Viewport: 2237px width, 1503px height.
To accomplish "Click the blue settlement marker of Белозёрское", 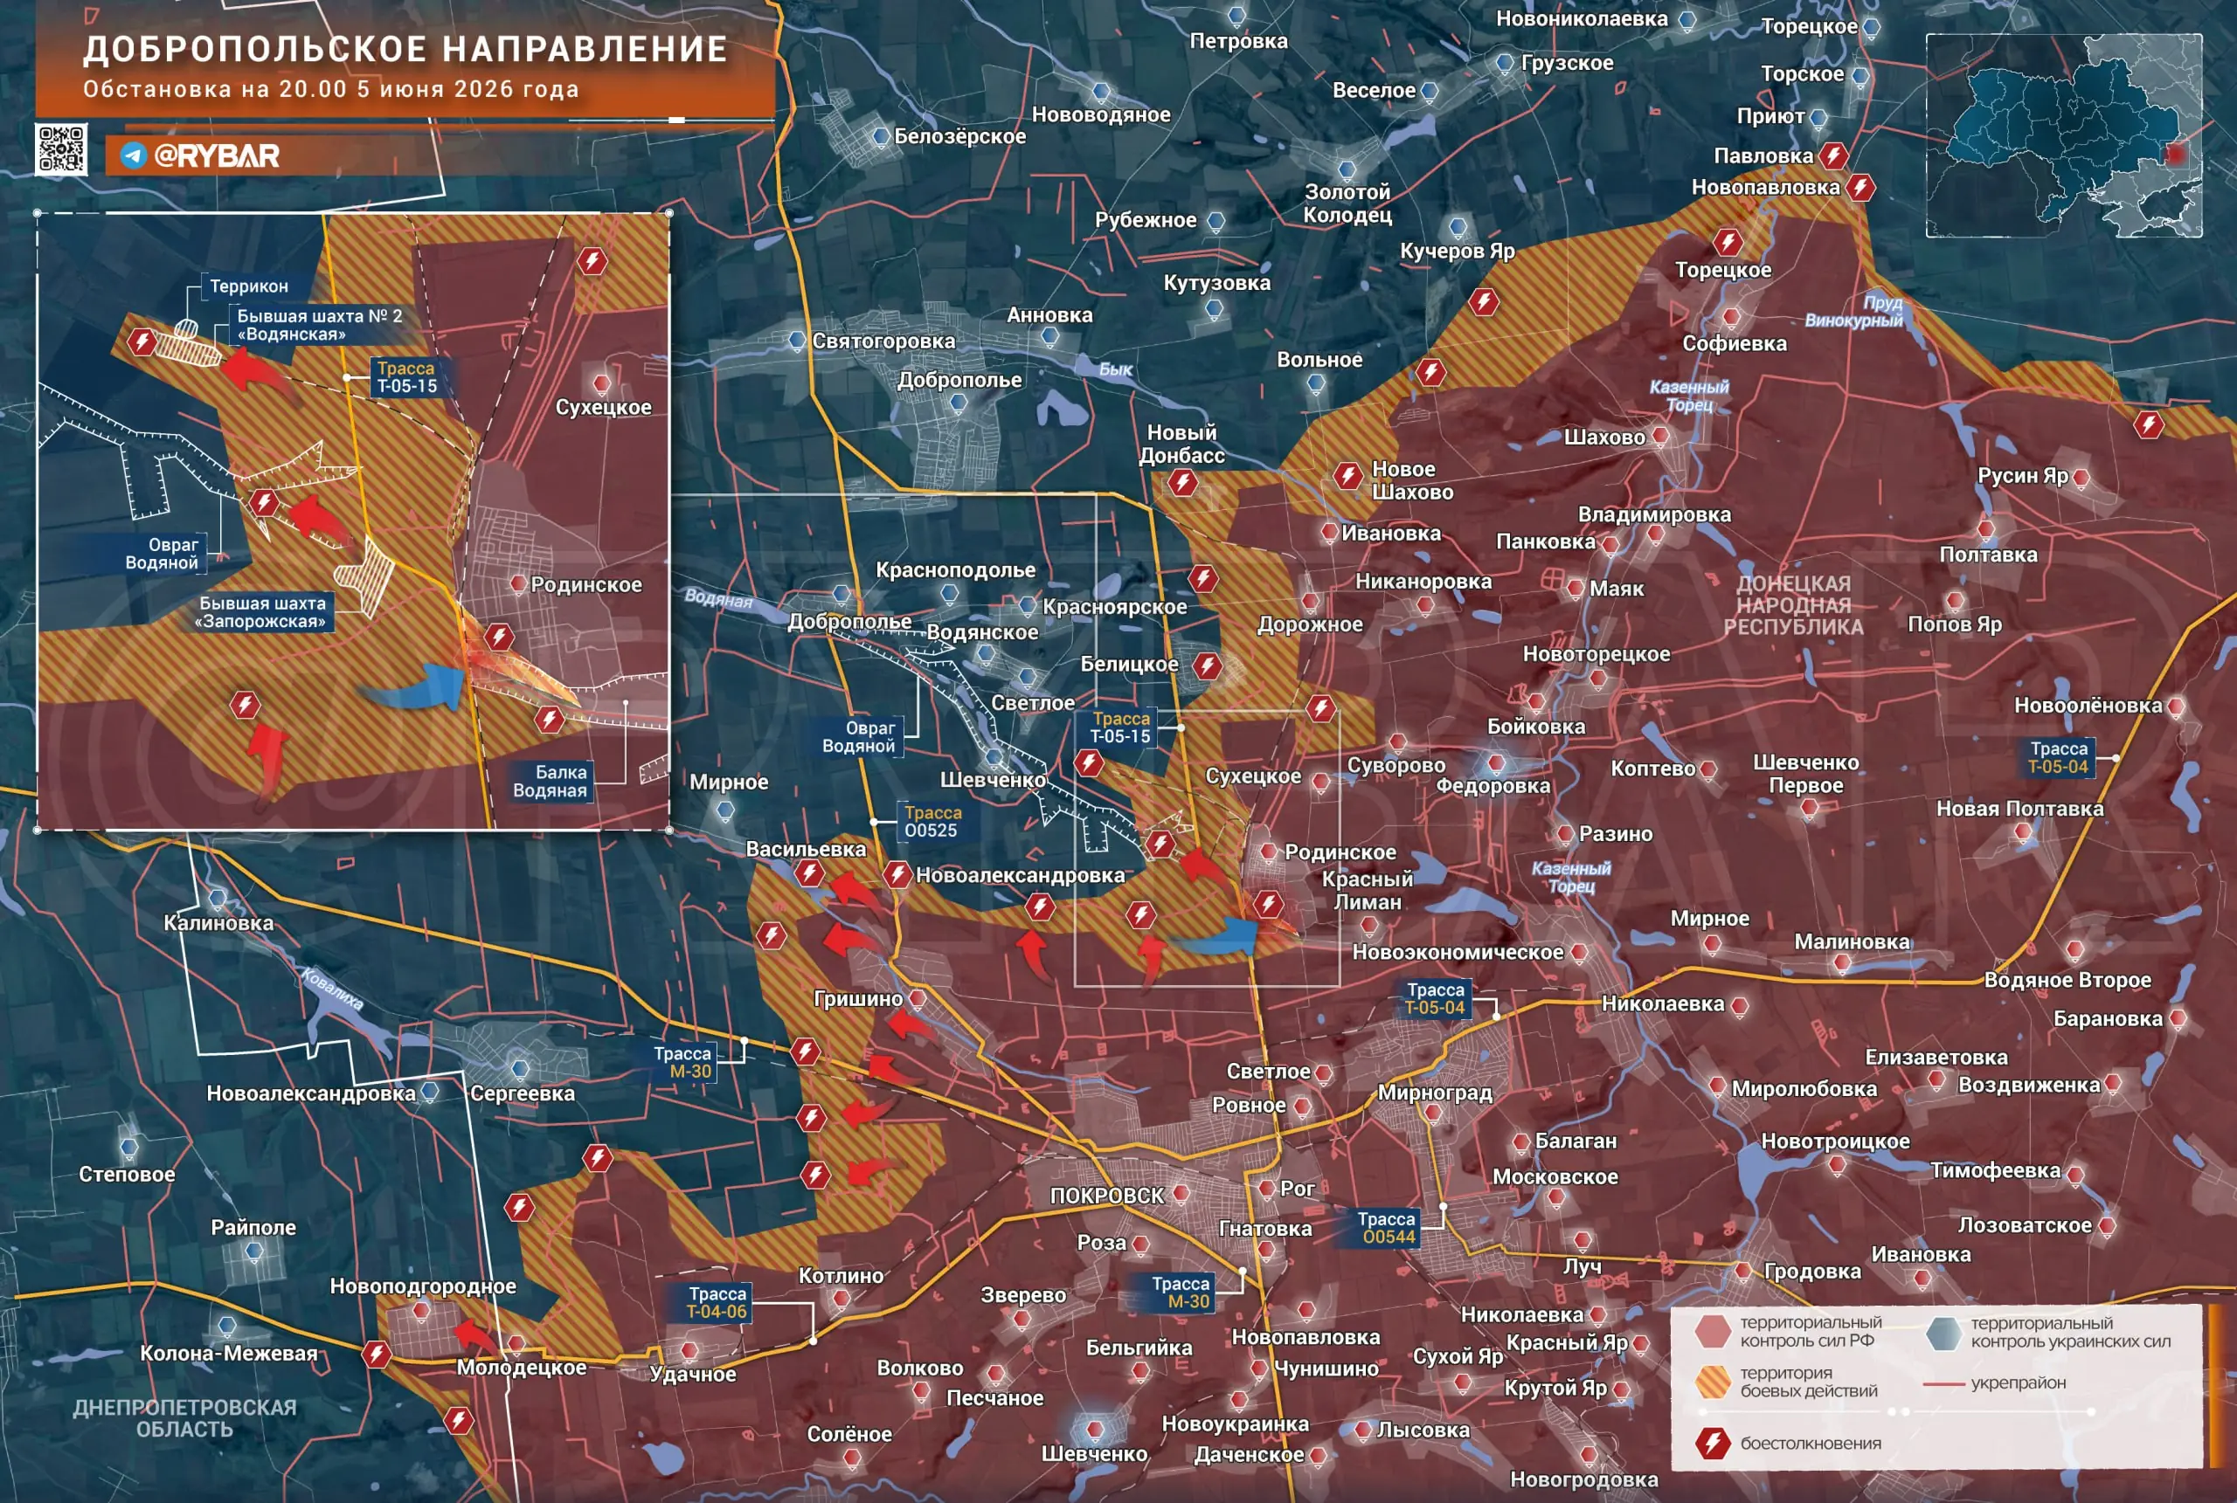I will click(880, 136).
